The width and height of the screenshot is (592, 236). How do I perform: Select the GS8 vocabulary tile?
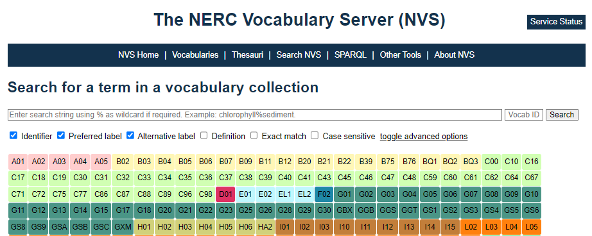point(18,227)
